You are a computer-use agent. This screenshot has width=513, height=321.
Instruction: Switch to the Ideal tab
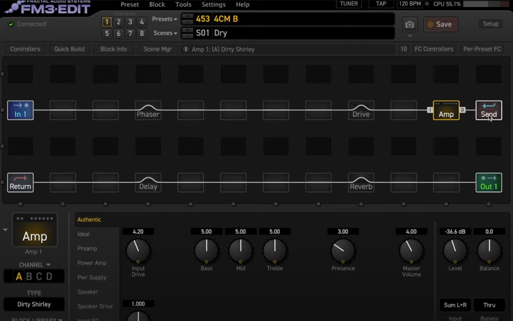83,234
